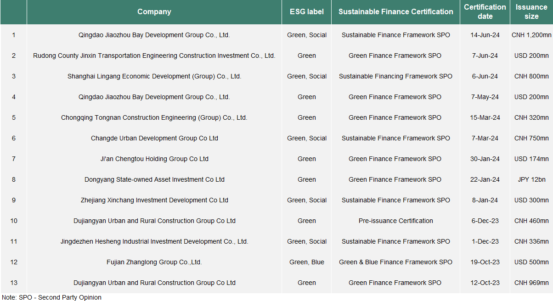Click issuance size USD 500mn

click(531, 262)
